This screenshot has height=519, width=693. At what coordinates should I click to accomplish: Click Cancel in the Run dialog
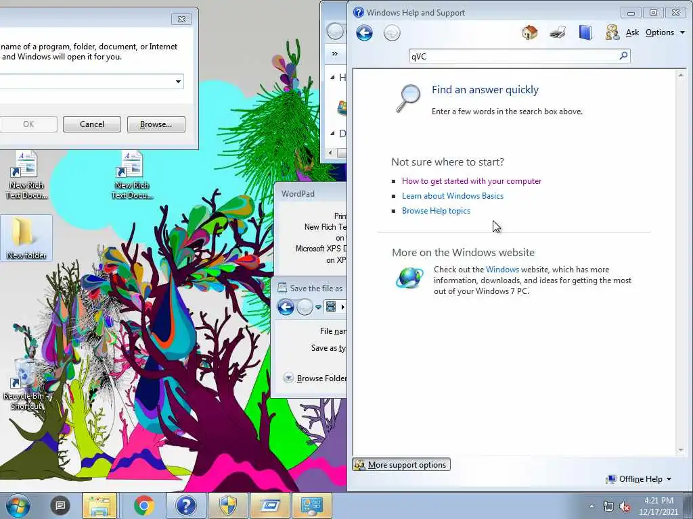[92, 124]
